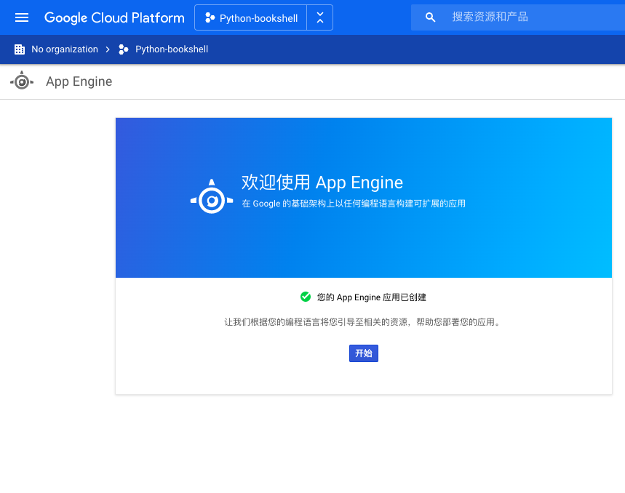Viewport: 625px width, 493px height.
Task: Open the hamburger navigation menu
Action: point(22,17)
